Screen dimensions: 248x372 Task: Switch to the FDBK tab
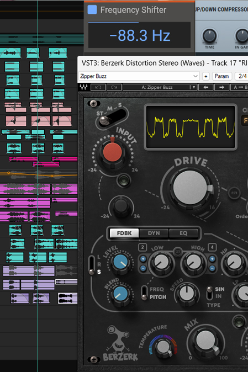(124, 233)
